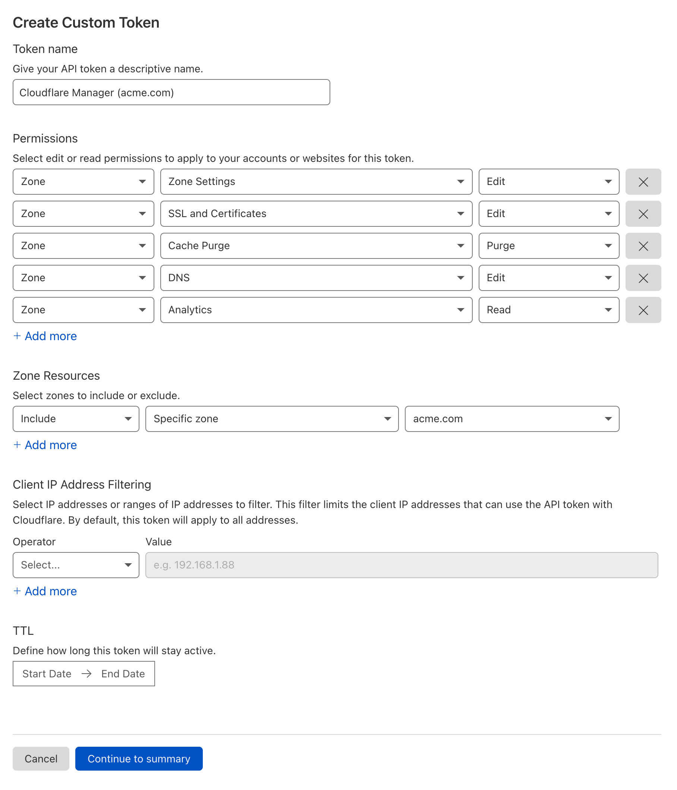Delete the Cache Purge permission row
The height and width of the screenshot is (790, 677).
(x=643, y=246)
